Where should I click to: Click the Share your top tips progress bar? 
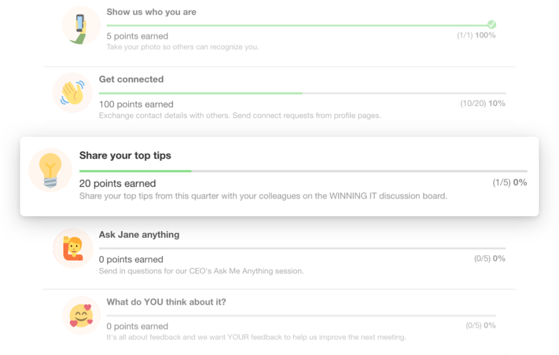tap(303, 171)
